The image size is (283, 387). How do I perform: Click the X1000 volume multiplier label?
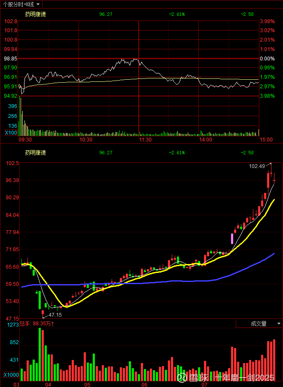pos(11,375)
